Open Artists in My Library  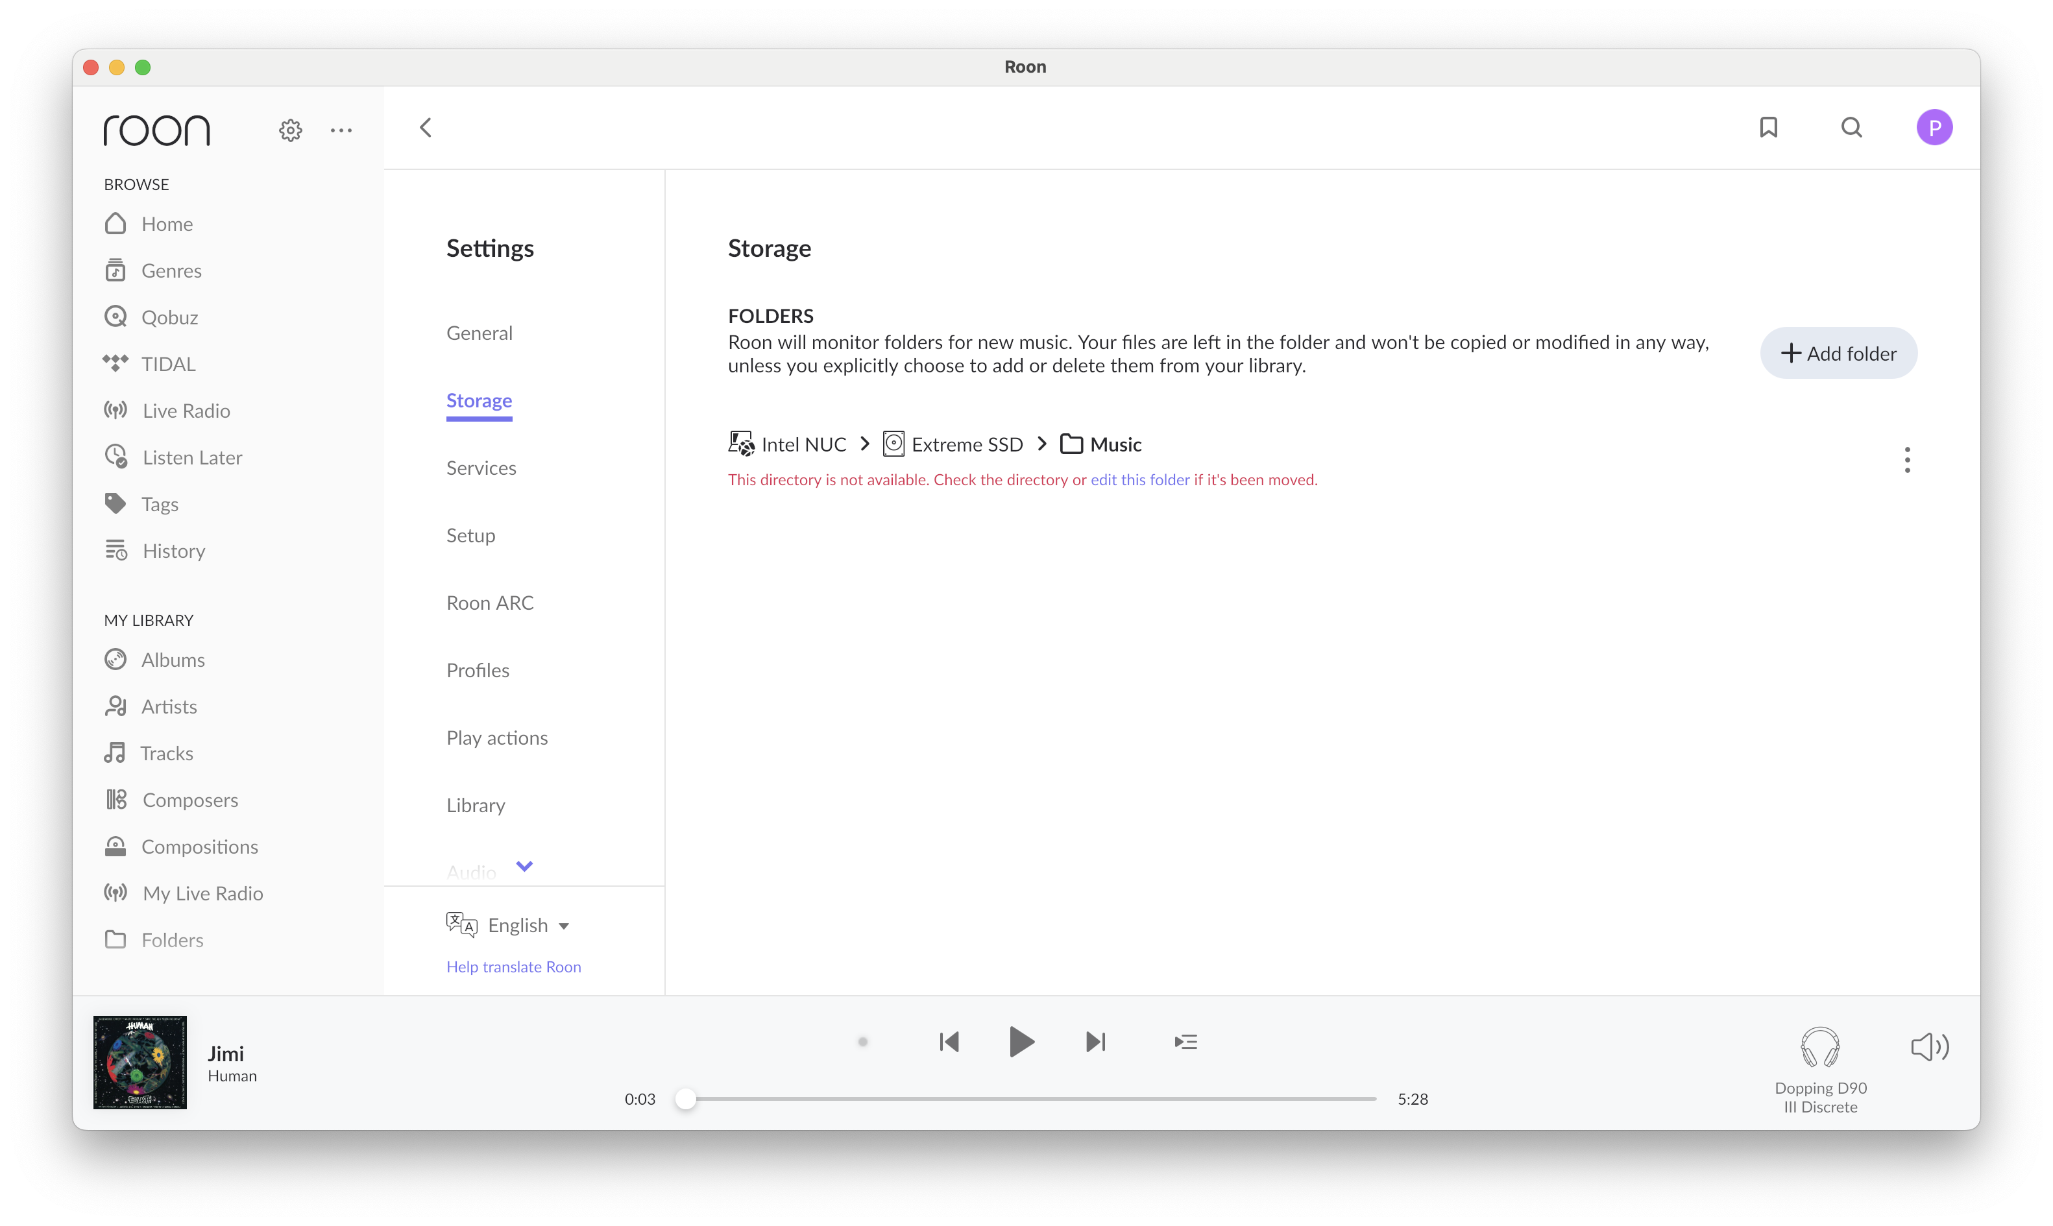pos(151,706)
